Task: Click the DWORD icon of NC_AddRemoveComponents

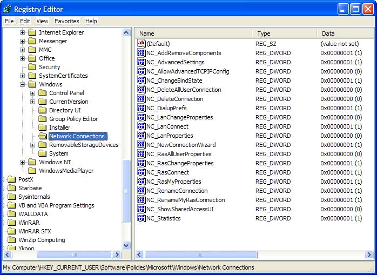Action: pos(142,53)
